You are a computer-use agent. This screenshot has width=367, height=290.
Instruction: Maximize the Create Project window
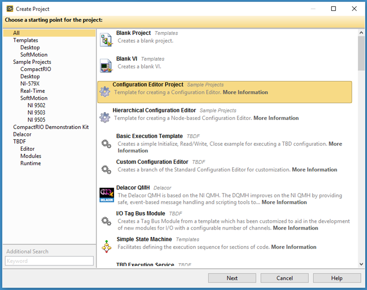click(333, 9)
